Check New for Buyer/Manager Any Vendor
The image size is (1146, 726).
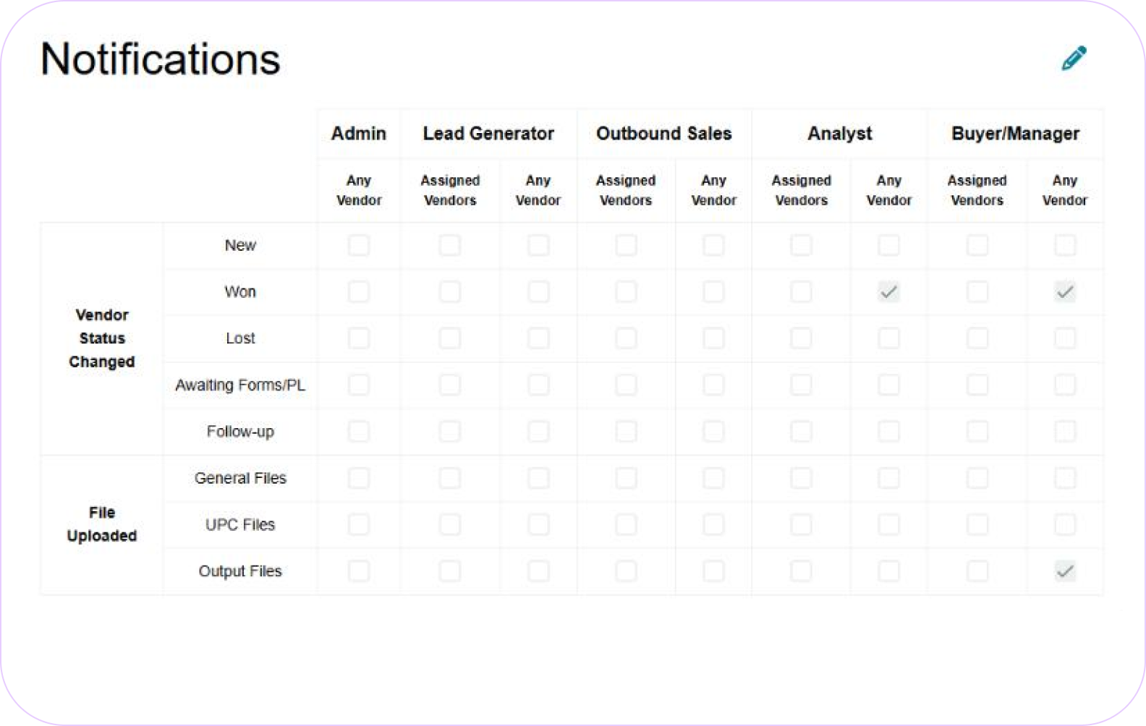(1064, 245)
